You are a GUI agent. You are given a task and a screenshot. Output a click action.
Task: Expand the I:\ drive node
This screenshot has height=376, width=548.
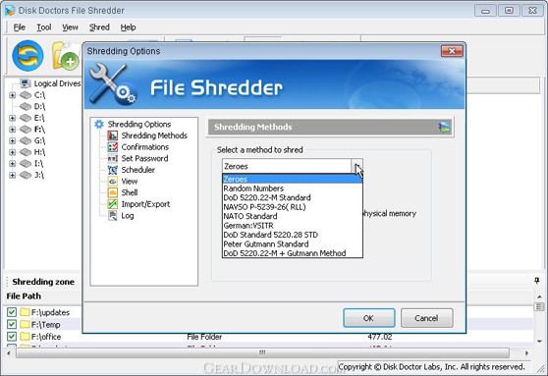12,164
